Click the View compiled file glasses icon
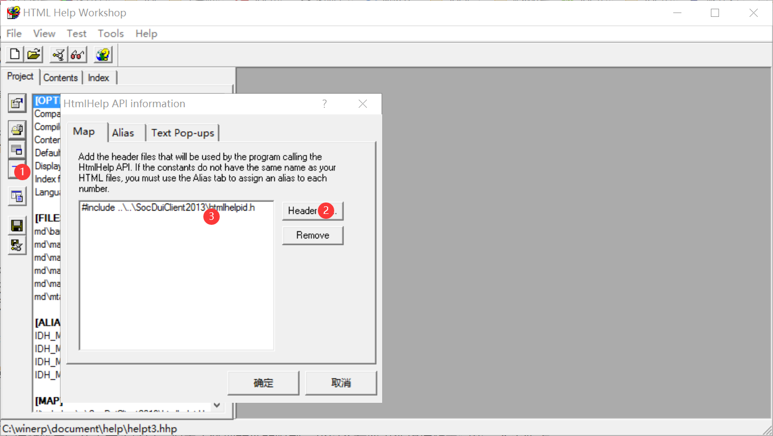The height and width of the screenshot is (436, 773). 77,54
